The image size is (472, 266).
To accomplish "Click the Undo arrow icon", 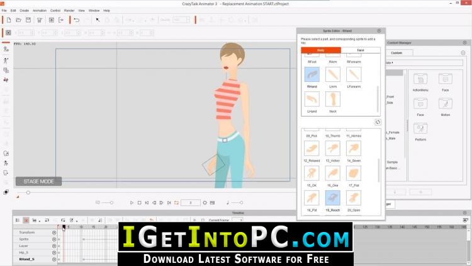I will [76, 20].
